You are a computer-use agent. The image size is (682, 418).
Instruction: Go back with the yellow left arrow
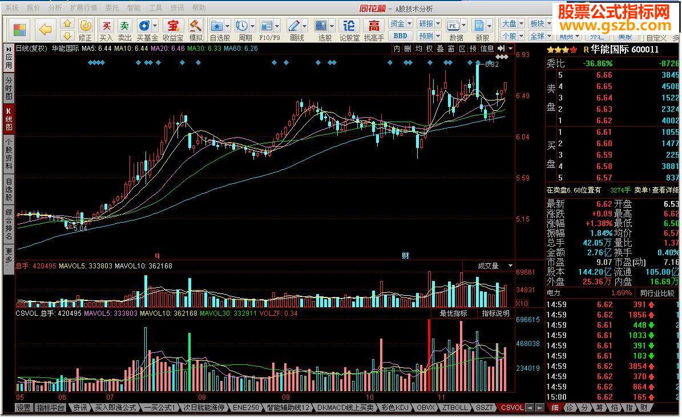[x=45, y=30]
